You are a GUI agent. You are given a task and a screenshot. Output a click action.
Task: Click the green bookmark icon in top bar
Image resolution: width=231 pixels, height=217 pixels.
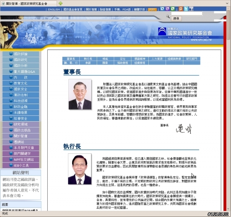click(x=173, y=9)
